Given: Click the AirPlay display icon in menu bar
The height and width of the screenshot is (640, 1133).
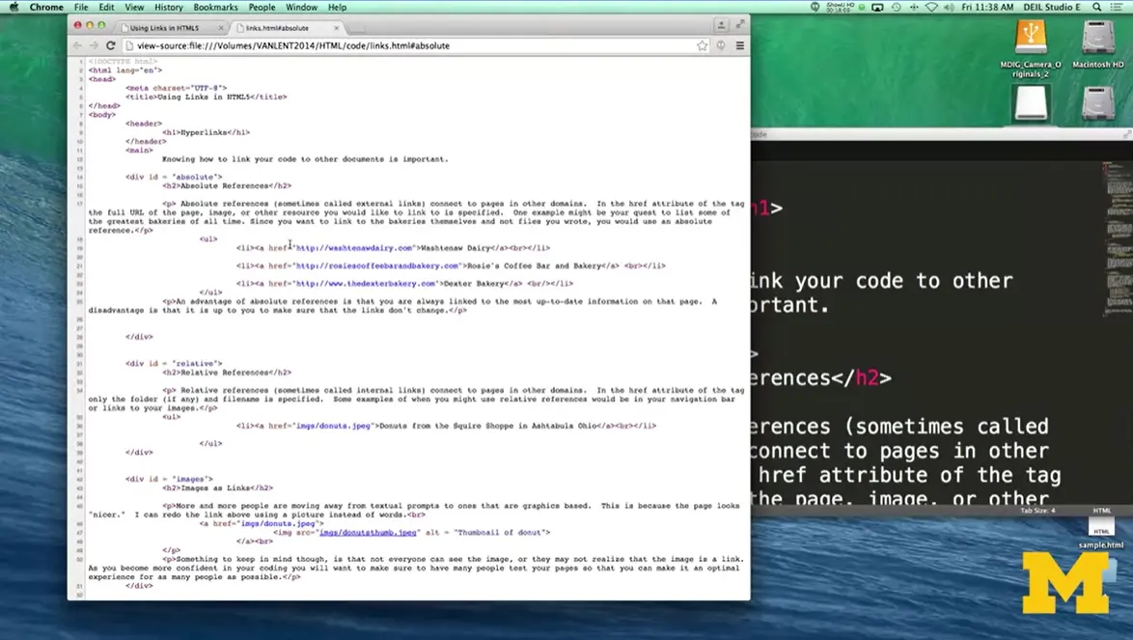Looking at the screenshot, I should [876, 7].
